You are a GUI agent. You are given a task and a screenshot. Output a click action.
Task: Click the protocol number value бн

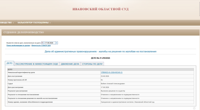click(x=102, y=80)
